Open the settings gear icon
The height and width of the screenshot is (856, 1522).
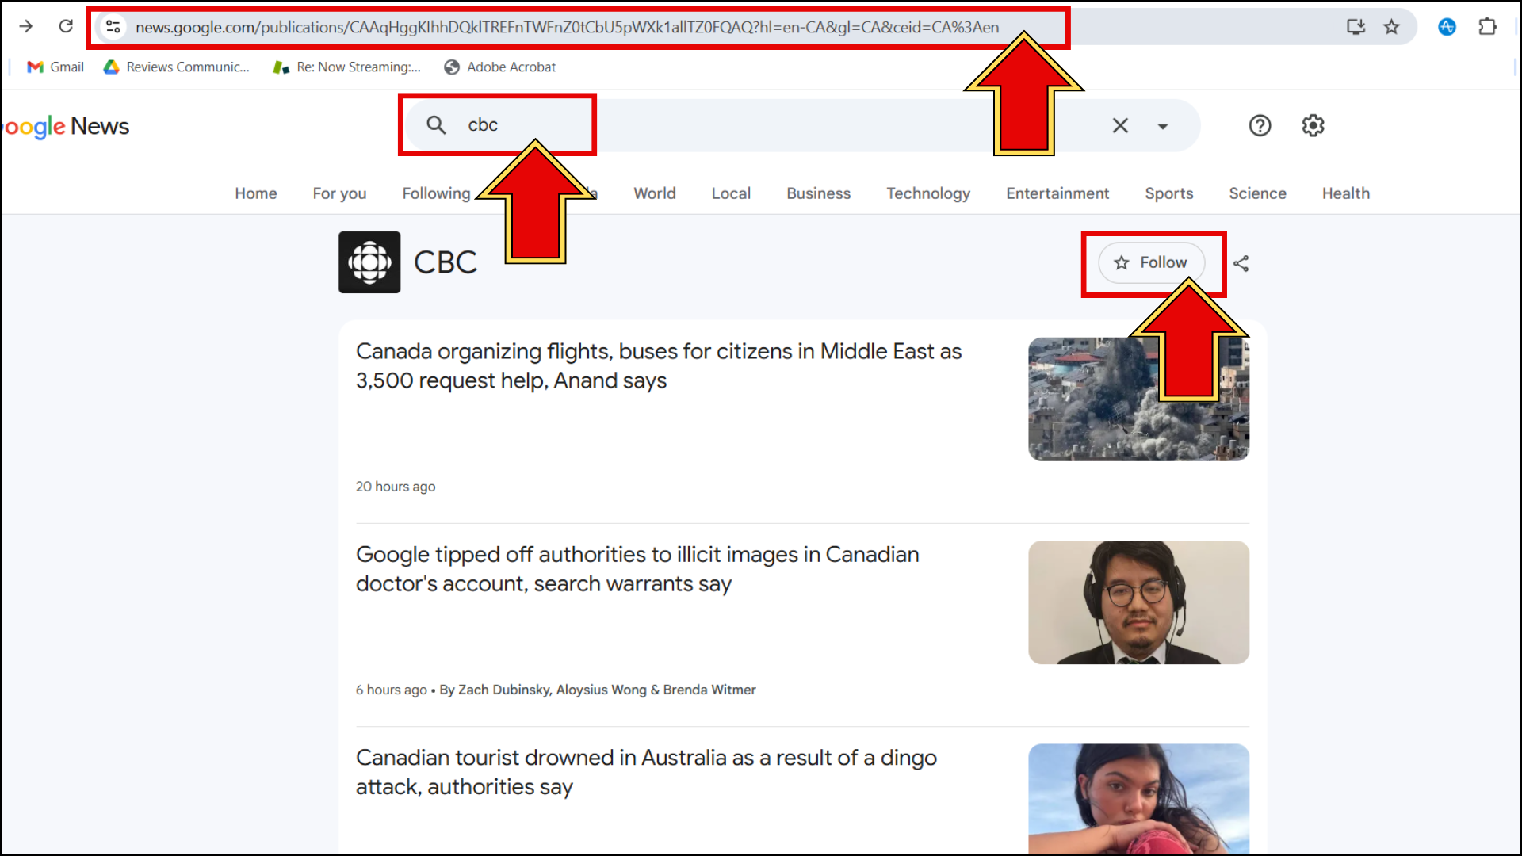click(x=1313, y=125)
